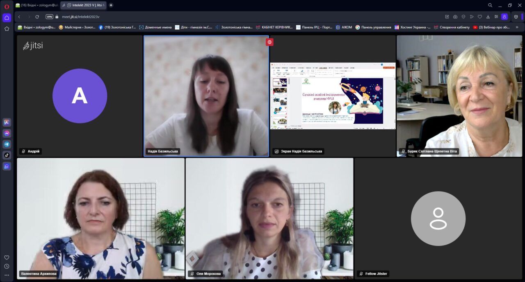Open bookmark Діти - гімназія ім.С...
This screenshot has height=282, width=525.
pyautogui.click(x=194, y=27)
